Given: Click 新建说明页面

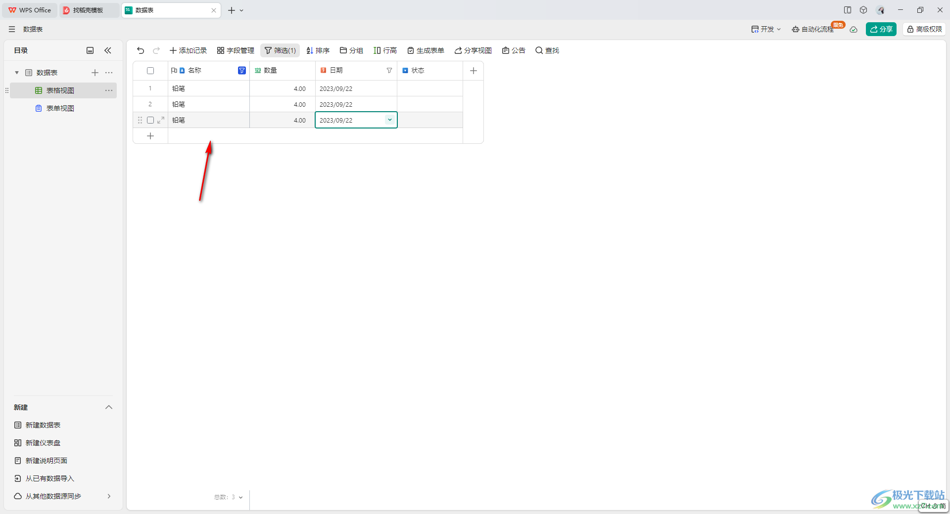Looking at the screenshot, I should tap(41, 461).
